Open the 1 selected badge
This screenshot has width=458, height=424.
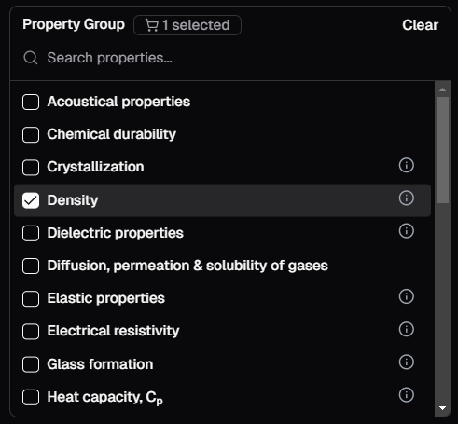click(x=187, y=25)
